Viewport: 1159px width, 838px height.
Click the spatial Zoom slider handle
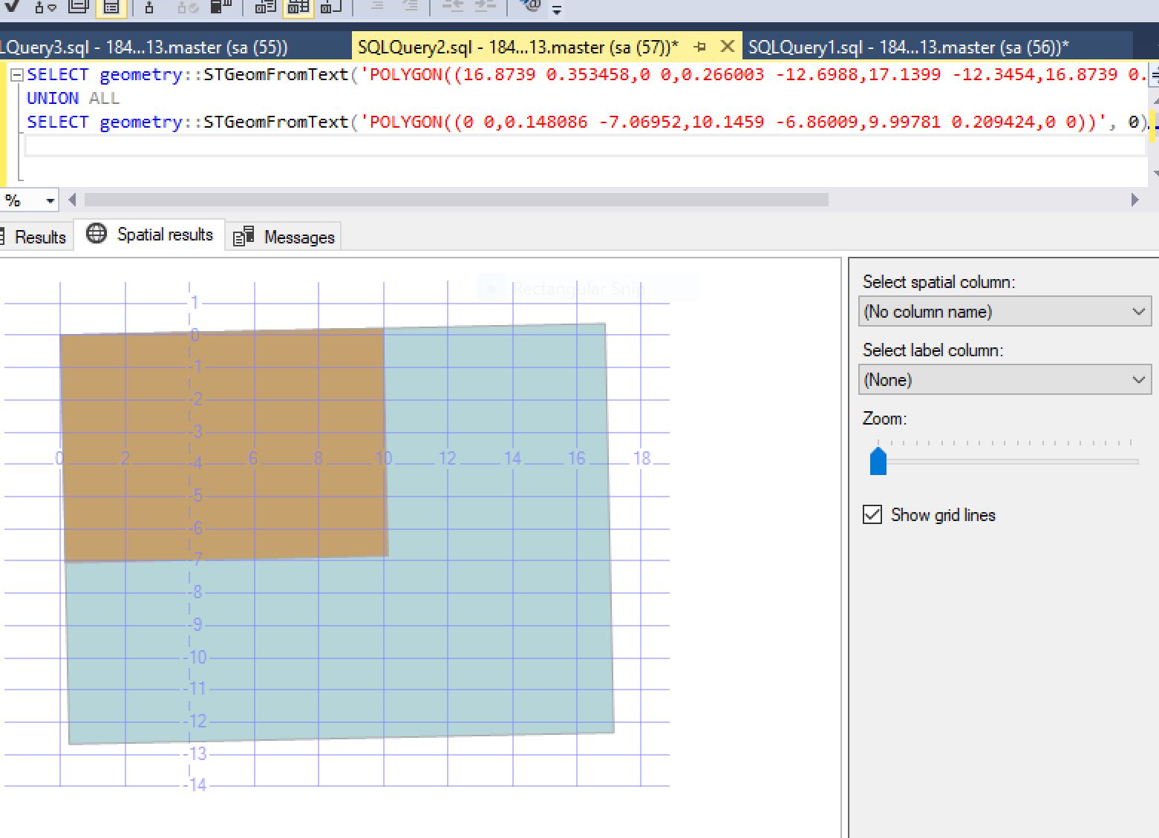[x=878, y=460]
